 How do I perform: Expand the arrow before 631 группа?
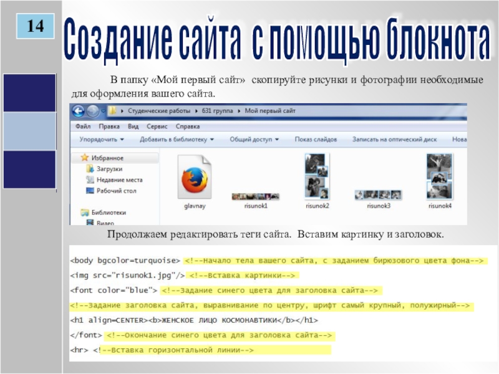[196, 111]
